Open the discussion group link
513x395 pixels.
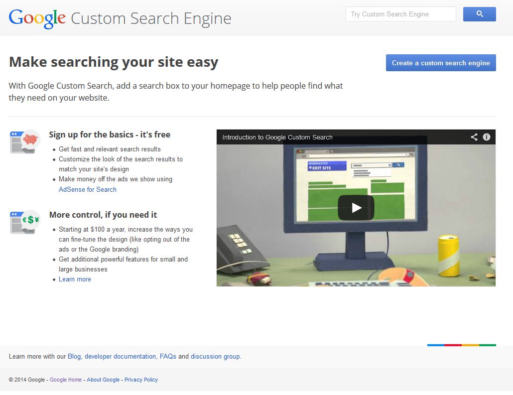click(x=215, y=356)
